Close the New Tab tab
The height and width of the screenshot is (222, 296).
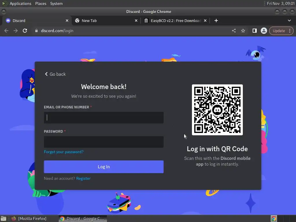click(x=136, y=21)
